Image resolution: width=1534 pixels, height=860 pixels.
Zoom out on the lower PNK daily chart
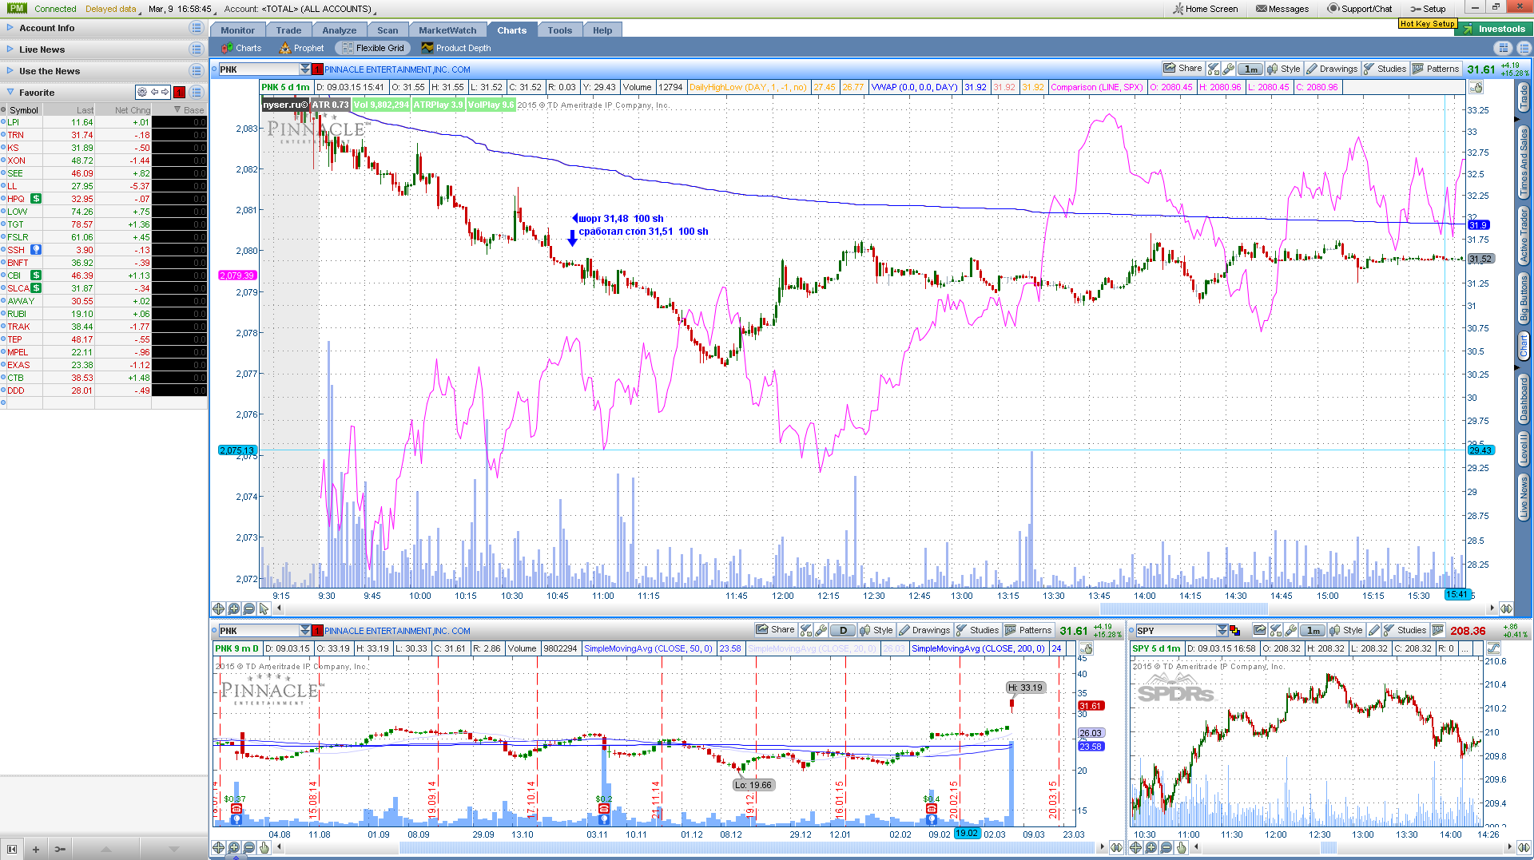coord(248,847)
